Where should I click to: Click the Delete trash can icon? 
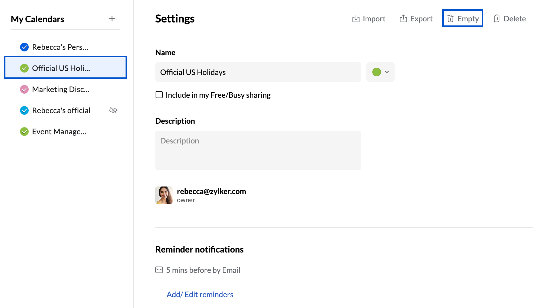tap(497, 18)
